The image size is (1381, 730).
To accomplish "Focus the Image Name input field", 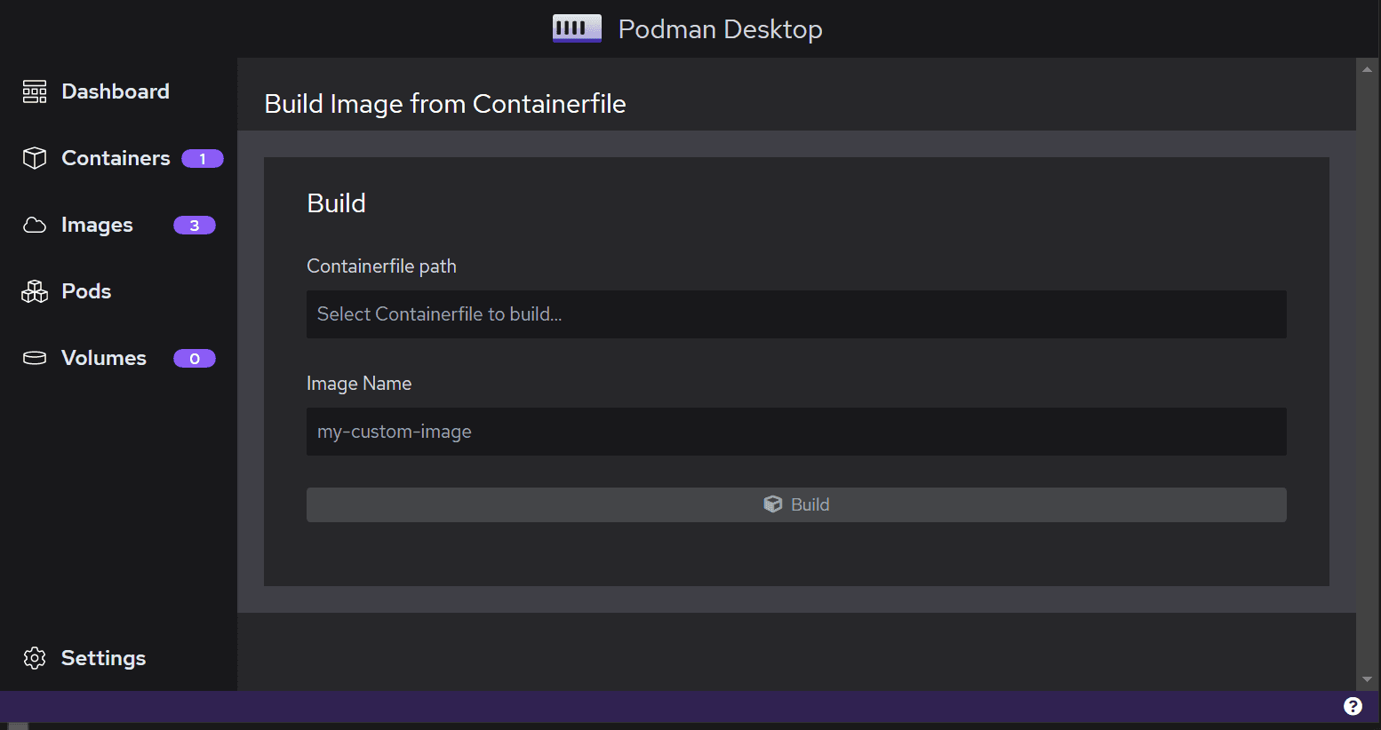I will [x=796, y=432].
